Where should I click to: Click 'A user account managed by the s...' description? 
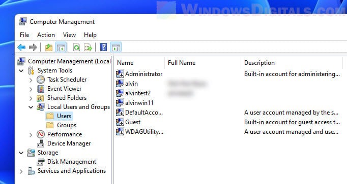(x=291, y=113)
